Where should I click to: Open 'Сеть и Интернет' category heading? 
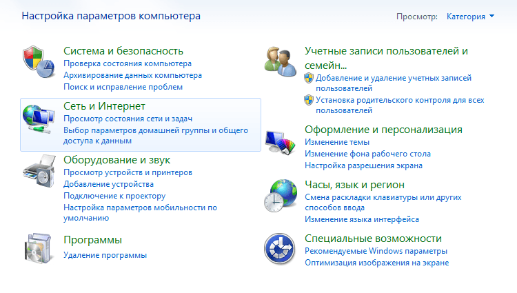[104, 106]
